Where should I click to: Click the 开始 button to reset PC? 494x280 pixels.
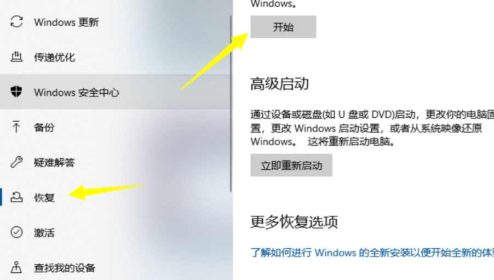(283, 27)
